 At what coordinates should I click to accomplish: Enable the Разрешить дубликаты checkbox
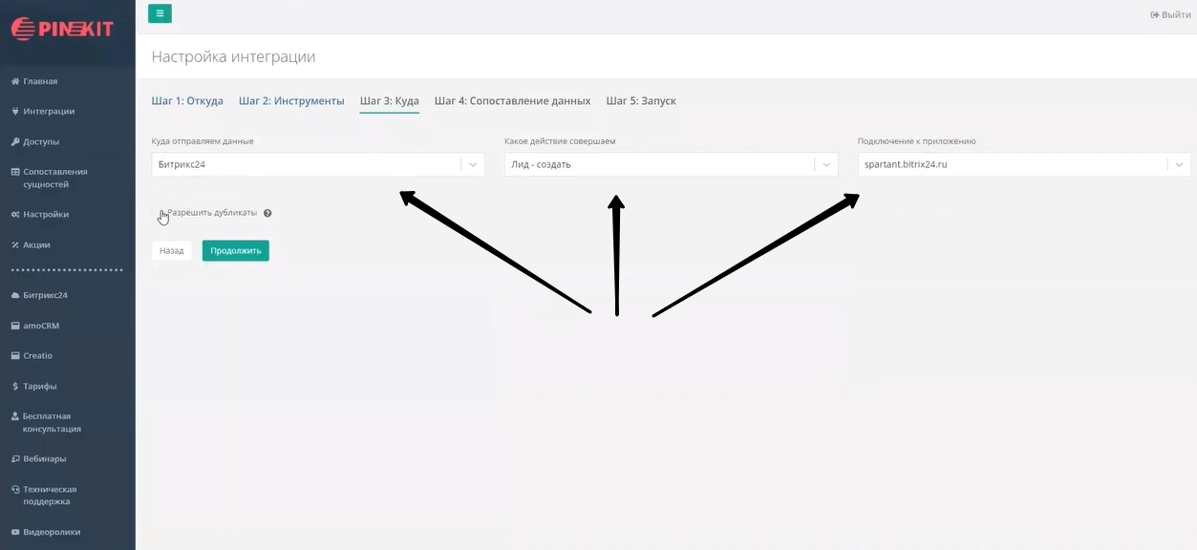[161, 213]
